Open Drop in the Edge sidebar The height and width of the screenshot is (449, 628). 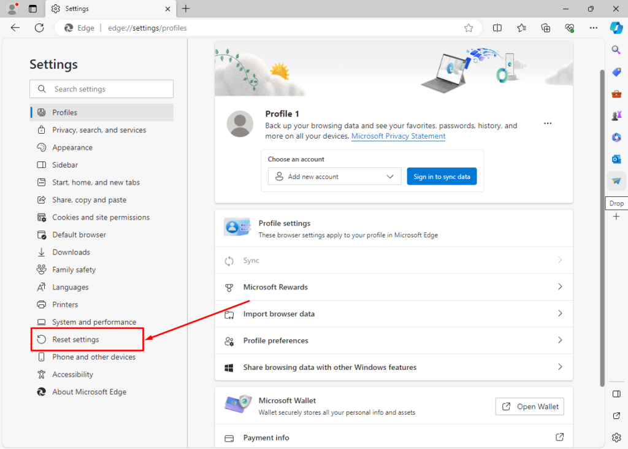(616, 181)
